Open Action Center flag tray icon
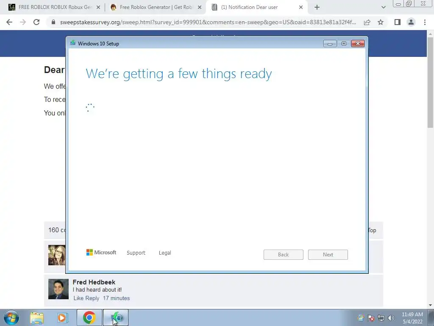Image resolution: width=434 pixels, height=326 pixels. [x=371, y=318]
